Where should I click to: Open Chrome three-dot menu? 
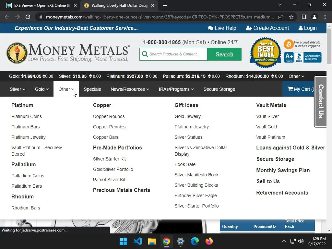pos(325,17)
